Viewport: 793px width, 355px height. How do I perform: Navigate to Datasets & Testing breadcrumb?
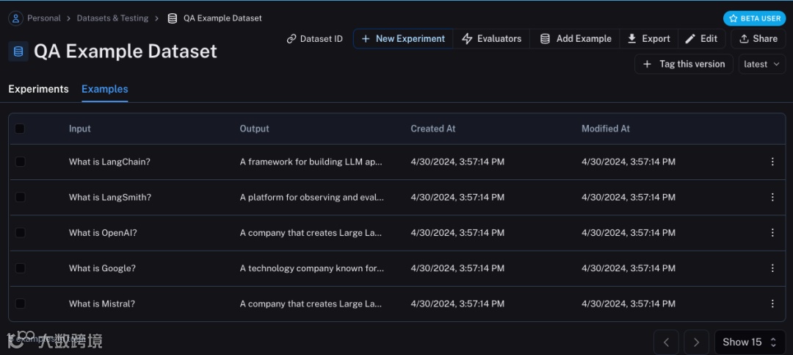click(x=112, y=18)
